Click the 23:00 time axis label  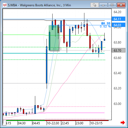(79, 123)
